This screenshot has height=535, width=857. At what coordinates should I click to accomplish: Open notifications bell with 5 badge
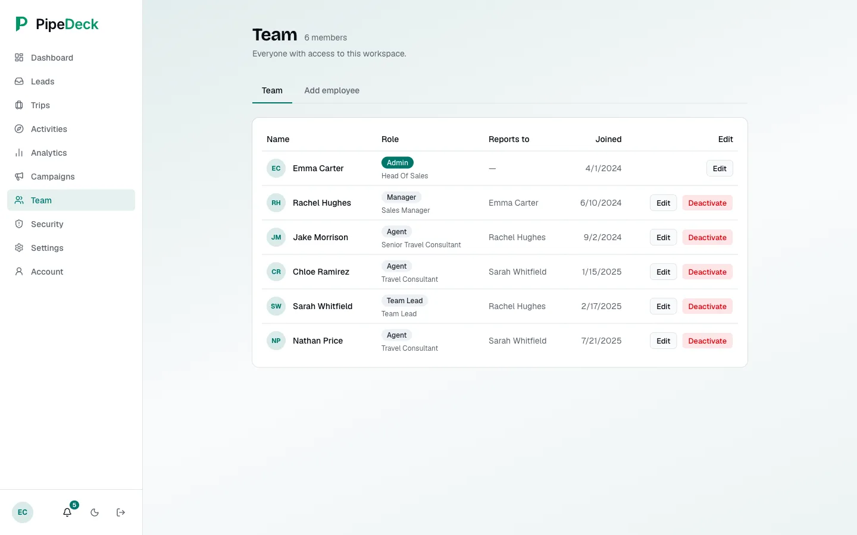point(68,512)
